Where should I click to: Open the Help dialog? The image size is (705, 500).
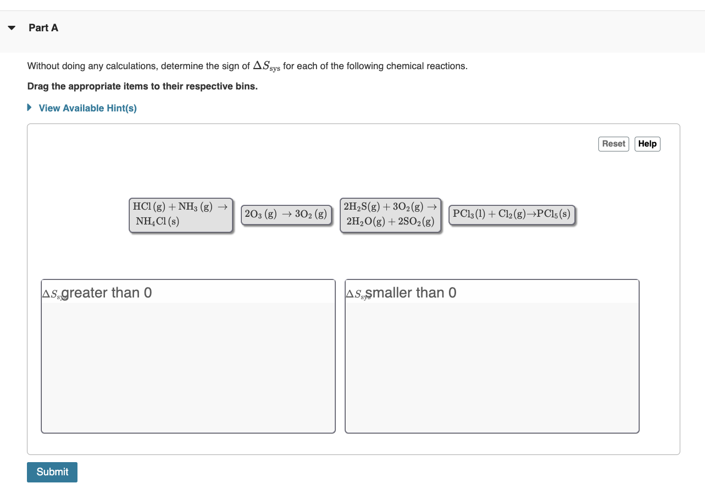click(x=647, y=143)
